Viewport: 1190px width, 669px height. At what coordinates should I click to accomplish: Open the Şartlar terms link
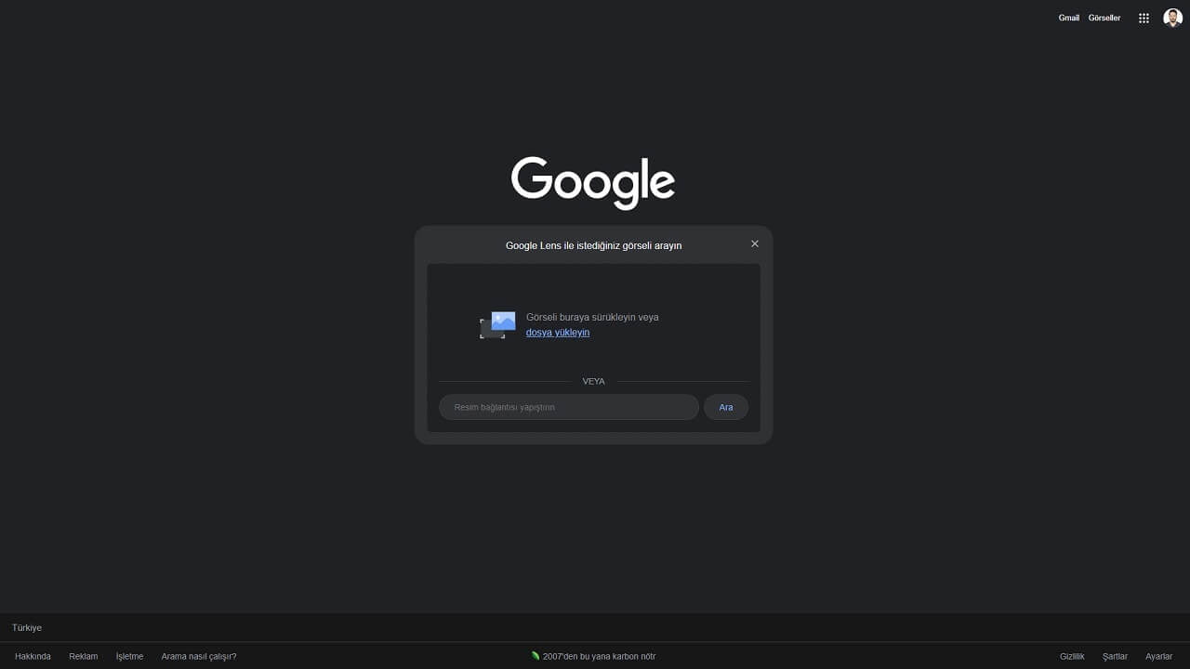click(x=1115, y=656)
